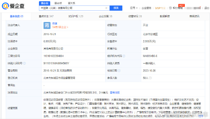210x119 pixels.
Task: Click 开业 operating status value
Action: point(145,25)
